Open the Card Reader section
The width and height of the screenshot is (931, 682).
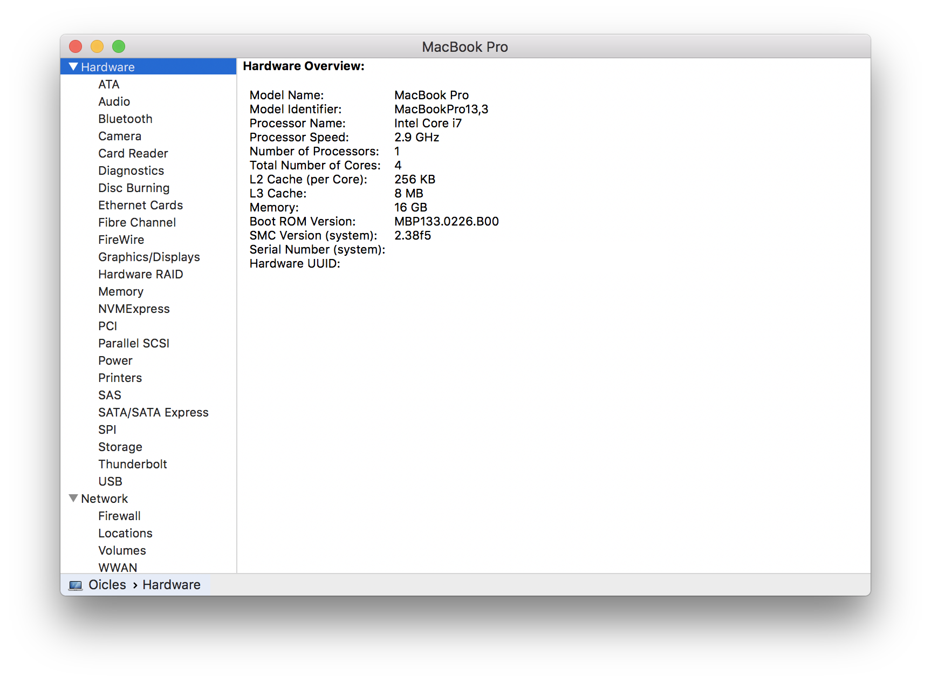(133, 153)
